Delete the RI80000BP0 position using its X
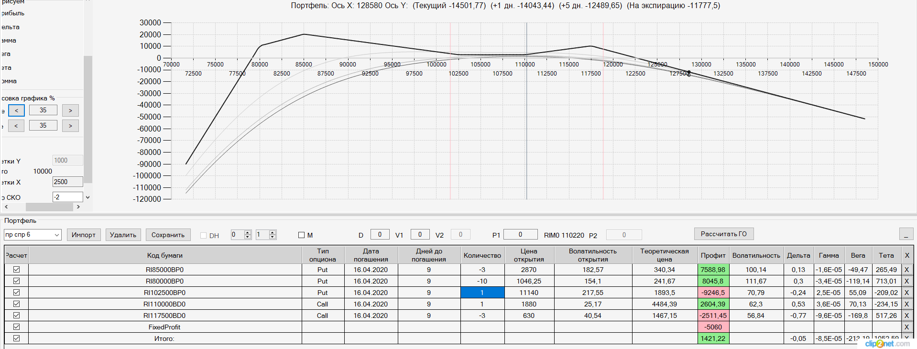The height and width of the screenshot is (349, 917). point(906,281)
